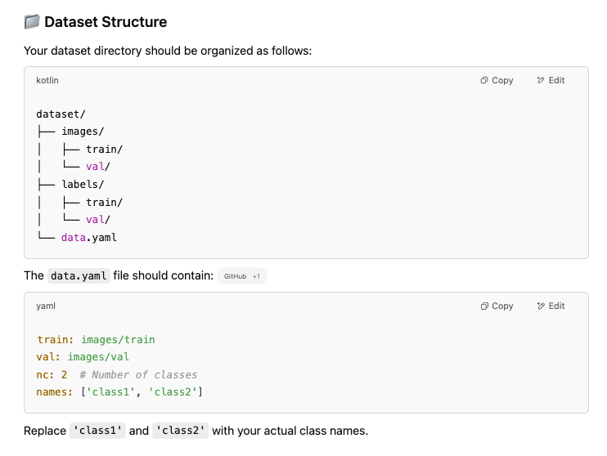Click the yaml language label
Screen dimensions: 607x456
coord(46,306)
